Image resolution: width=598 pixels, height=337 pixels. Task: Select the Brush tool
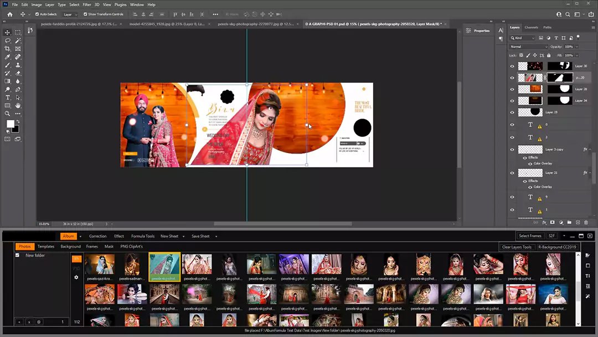pyautogui.click(x=8, y=65)
